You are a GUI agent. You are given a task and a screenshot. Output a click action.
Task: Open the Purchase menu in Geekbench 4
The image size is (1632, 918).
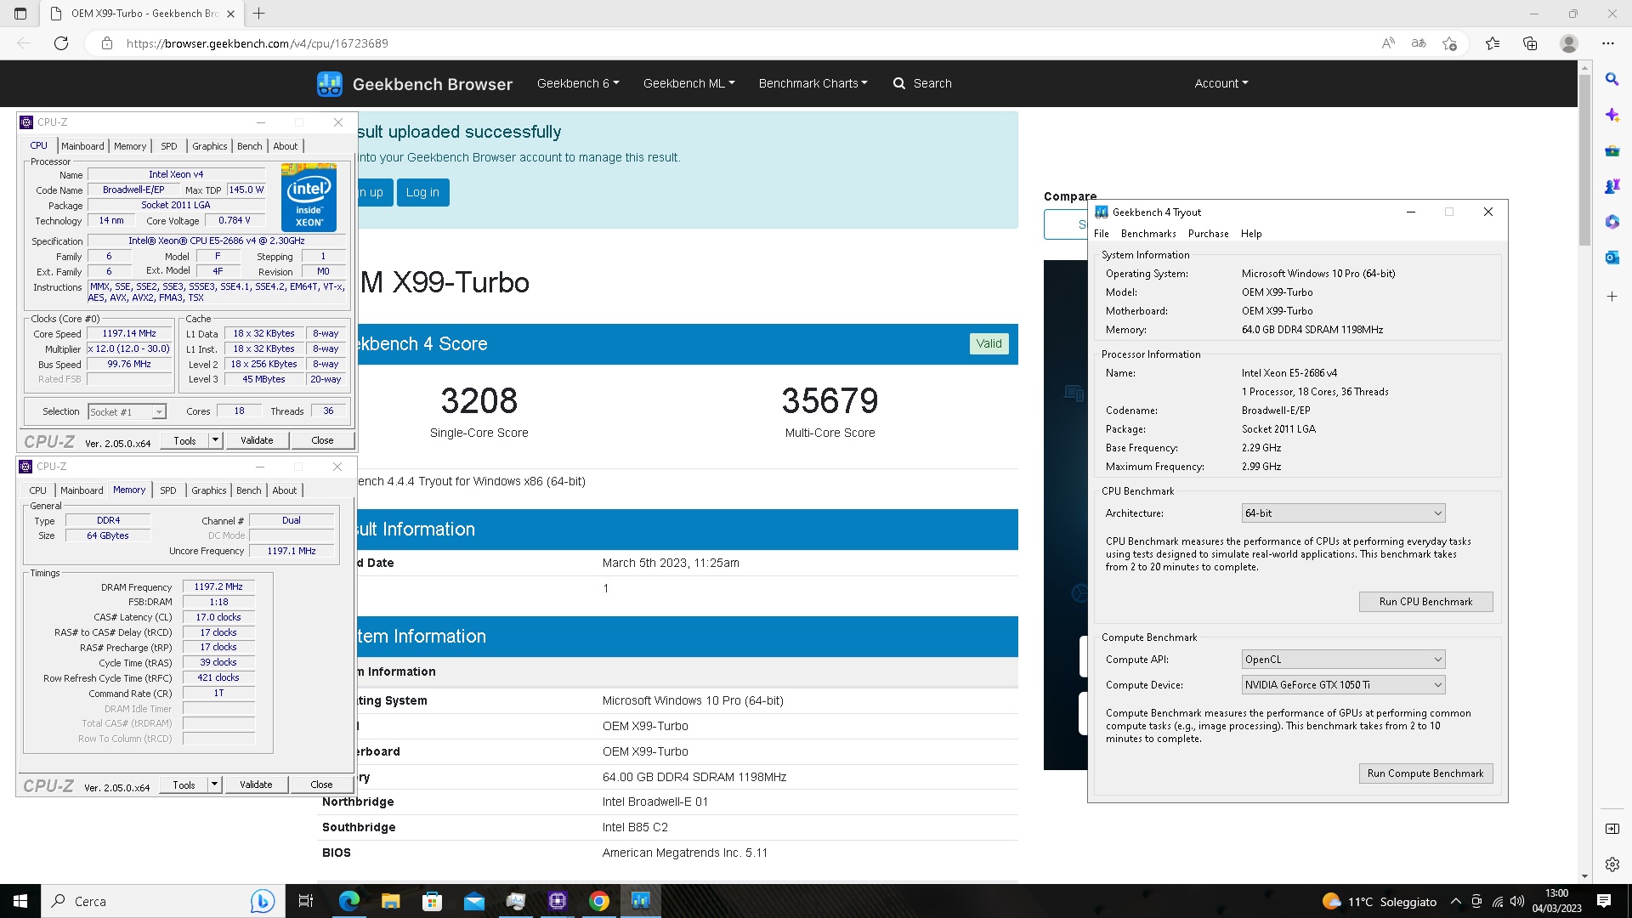click(1209, 234)
